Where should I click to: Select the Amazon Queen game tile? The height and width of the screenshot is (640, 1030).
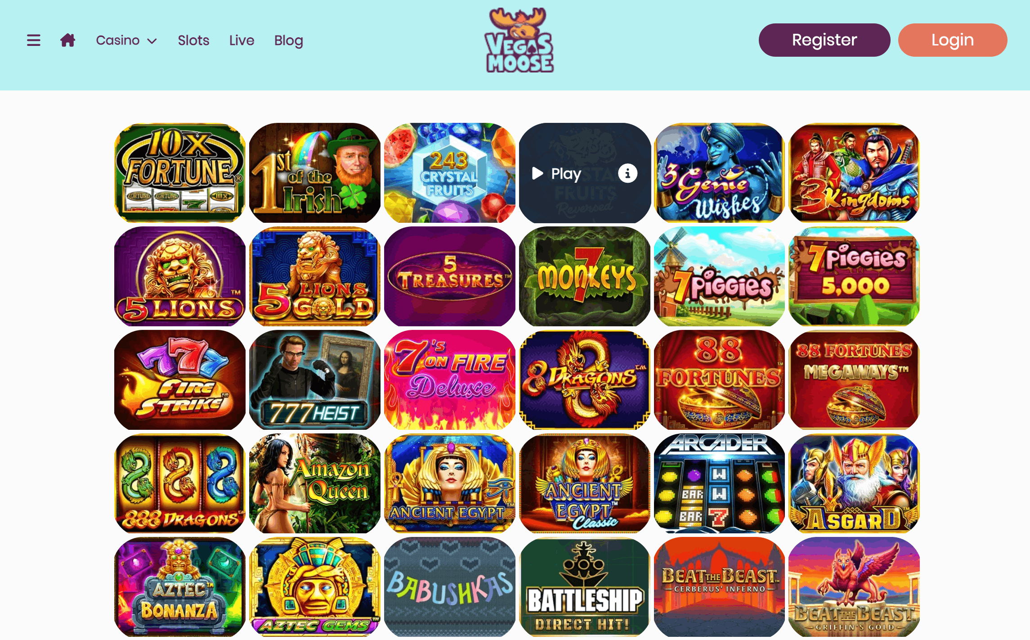click(x=315, y=483)
